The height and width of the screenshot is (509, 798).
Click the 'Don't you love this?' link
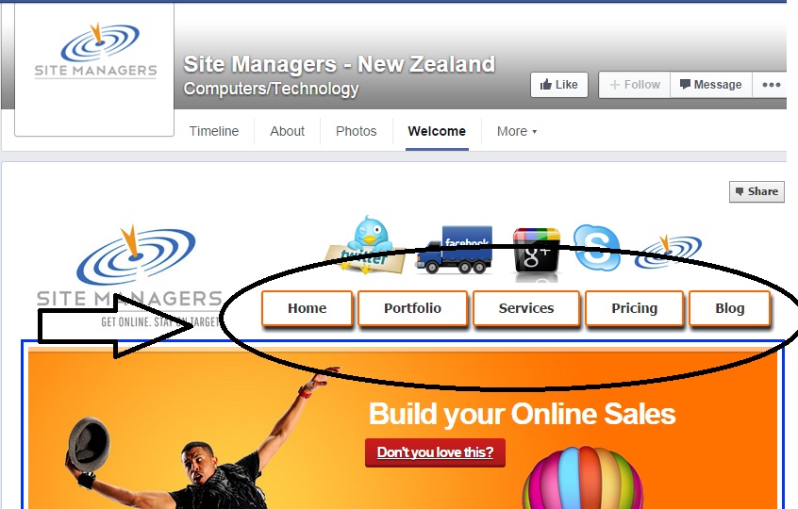(435, 452)
